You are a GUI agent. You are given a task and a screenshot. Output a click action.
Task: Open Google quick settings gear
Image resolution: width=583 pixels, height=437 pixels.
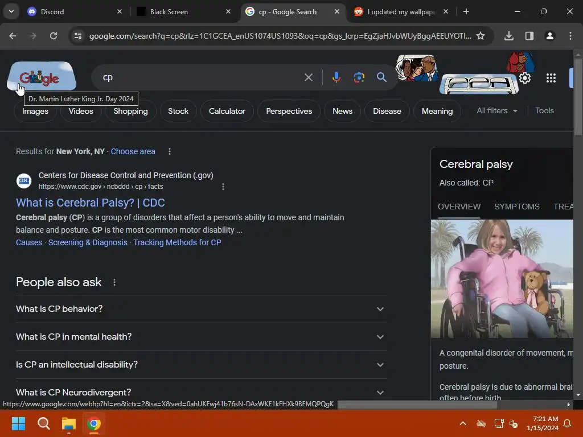[524, 78]
